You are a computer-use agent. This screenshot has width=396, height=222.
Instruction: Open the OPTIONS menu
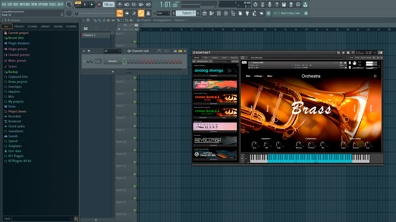point(43,4)
